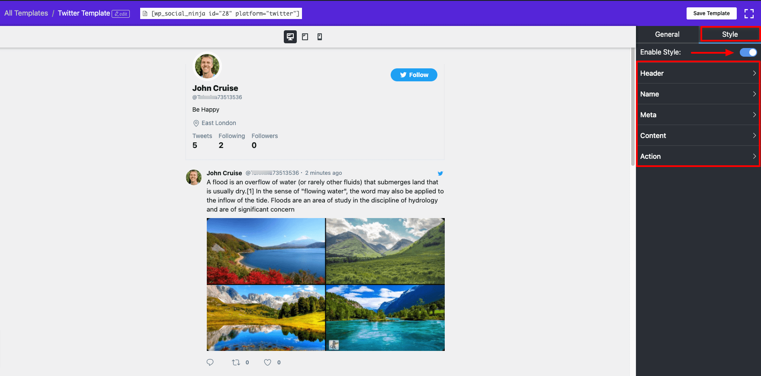761x376 pixels.
Task: Expand the Meta style section
Action: click(x=698, y=115)
